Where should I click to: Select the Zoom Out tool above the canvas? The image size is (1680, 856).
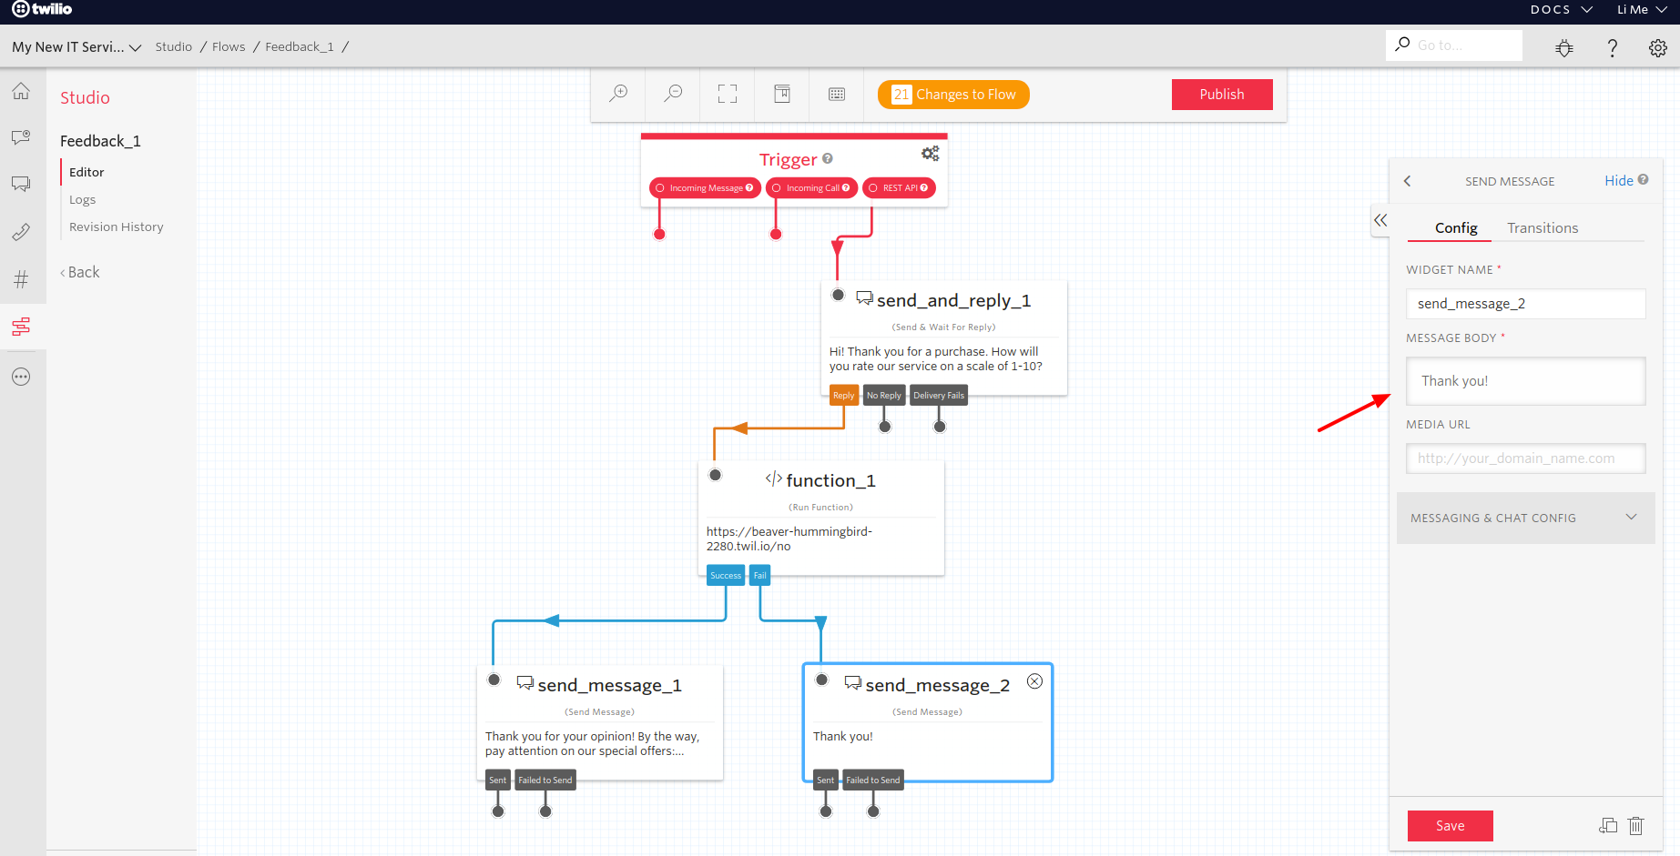tap(673, 94)
